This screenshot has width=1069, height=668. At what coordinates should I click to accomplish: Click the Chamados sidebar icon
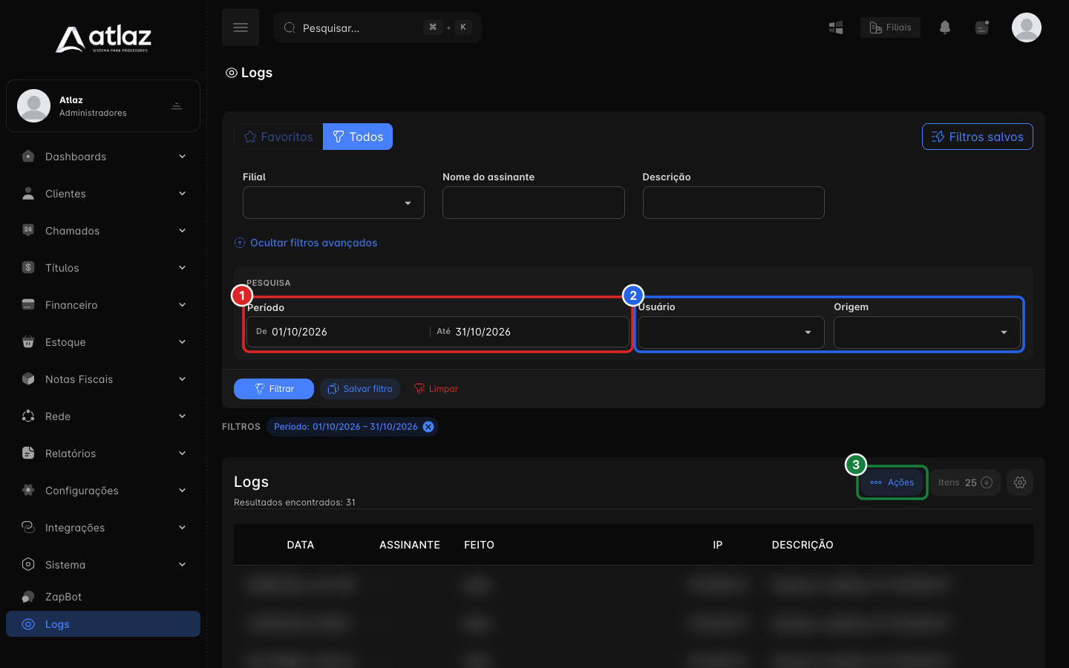pyautogui.click(x=28, y=231)
